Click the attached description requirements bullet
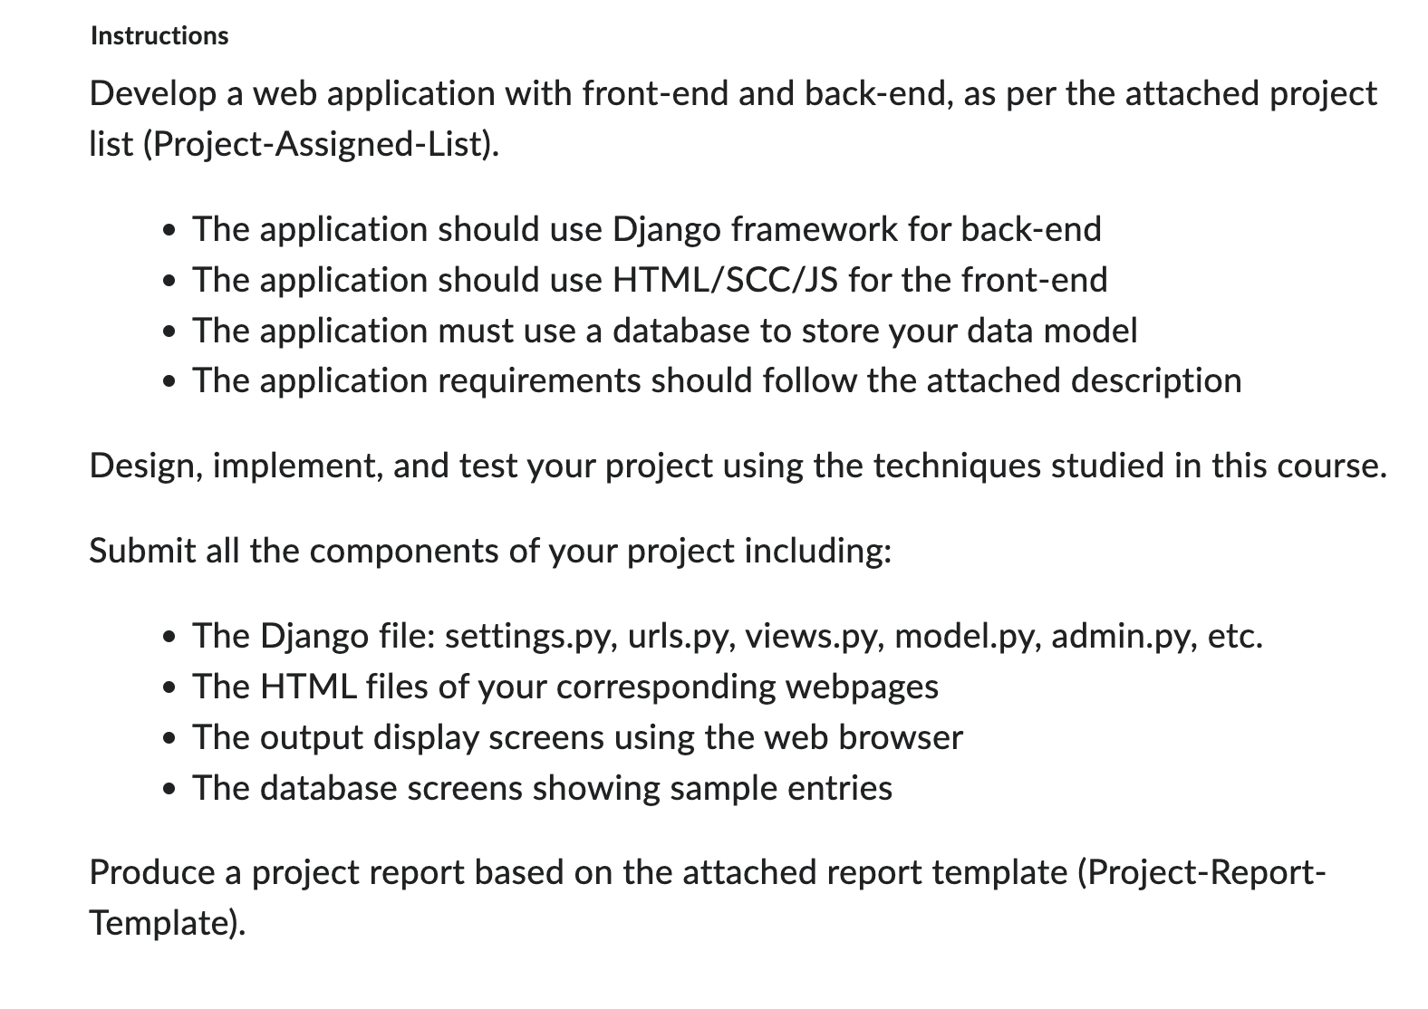The image size is (1428, 1009). [717, 380]
